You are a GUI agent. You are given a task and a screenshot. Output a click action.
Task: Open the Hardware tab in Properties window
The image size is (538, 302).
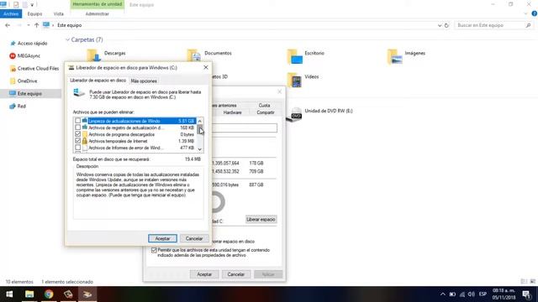pyautogui.click(x=232, y=112)
